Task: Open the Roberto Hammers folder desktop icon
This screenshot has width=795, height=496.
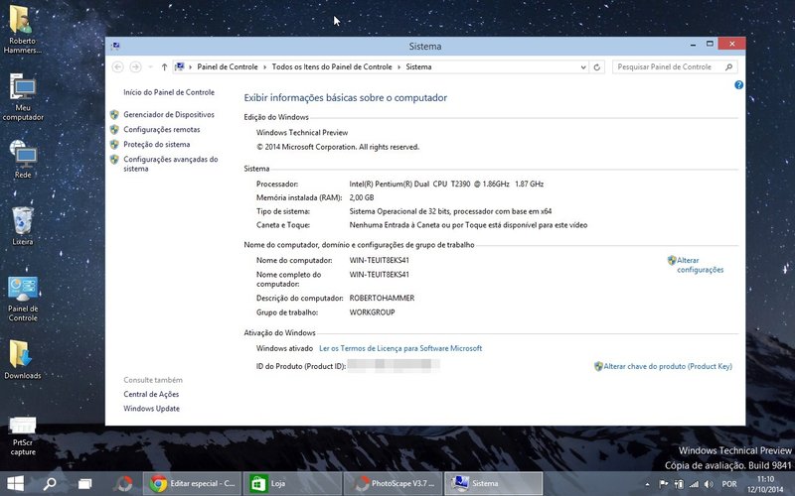Action: point(22,29)
